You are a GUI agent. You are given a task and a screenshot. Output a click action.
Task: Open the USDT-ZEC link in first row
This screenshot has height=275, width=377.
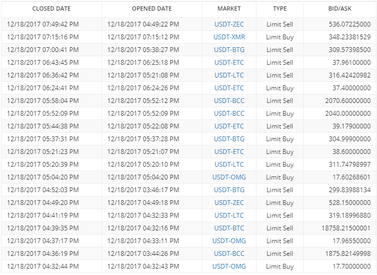click(x=229, y=24)
